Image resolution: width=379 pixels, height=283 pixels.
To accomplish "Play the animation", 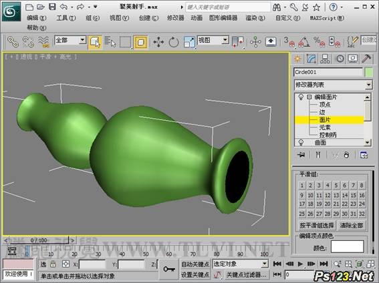I will coord(300,264).
